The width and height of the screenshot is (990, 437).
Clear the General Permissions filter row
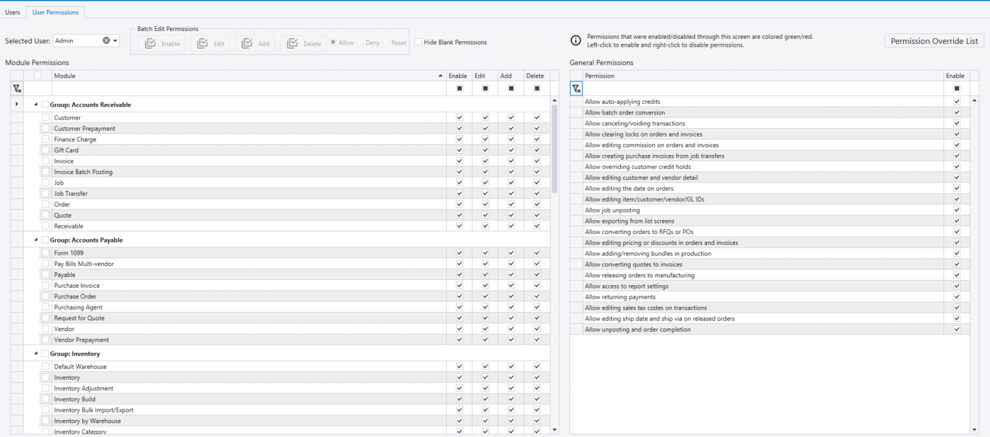click(x=576, y=88)
